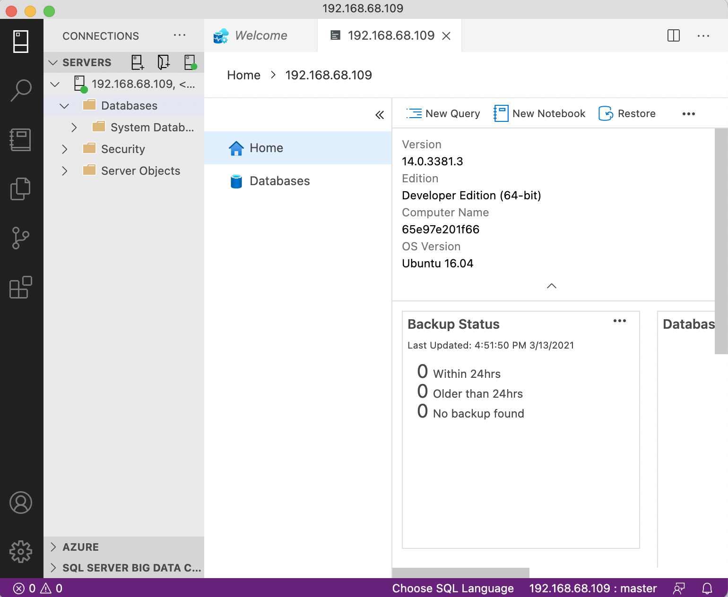Click Home in the breadcrumb

pyautogui.click(x=243, y=75)
